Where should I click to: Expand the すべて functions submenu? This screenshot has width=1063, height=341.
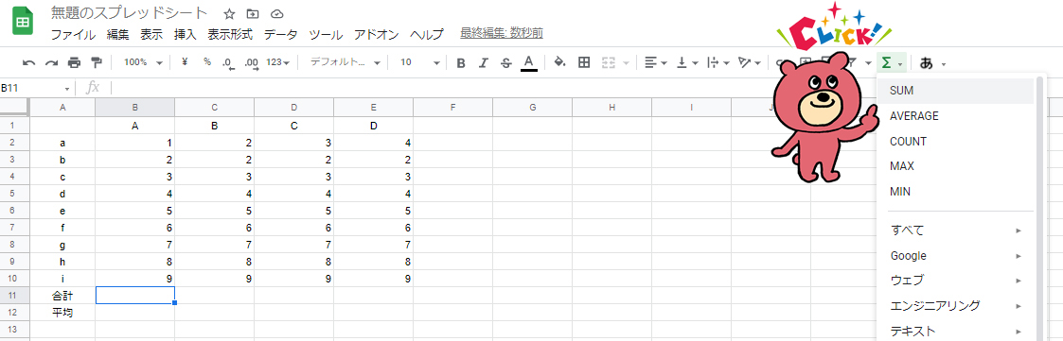(955, 230)
